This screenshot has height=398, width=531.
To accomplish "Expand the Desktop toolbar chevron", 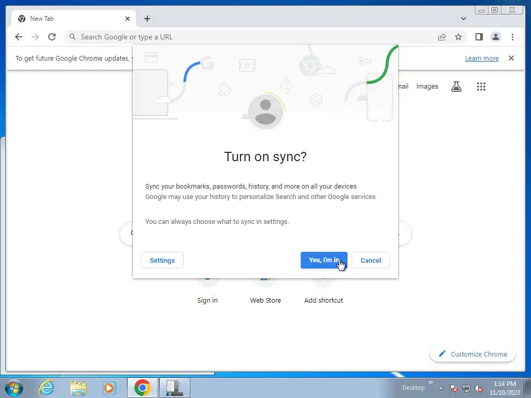I will [430, 382].
